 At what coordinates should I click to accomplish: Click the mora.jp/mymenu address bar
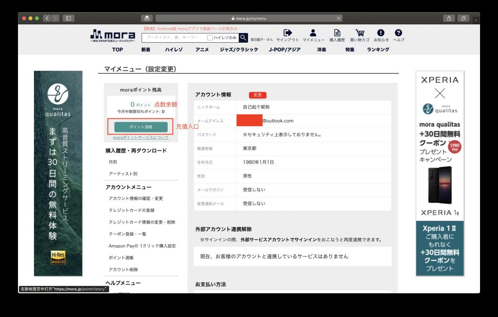pyautogui.click(x=249, y=18)
